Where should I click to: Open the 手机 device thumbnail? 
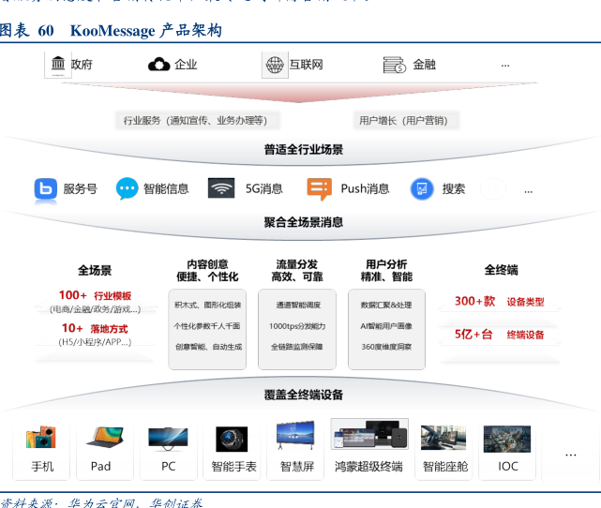click(41, 438)
